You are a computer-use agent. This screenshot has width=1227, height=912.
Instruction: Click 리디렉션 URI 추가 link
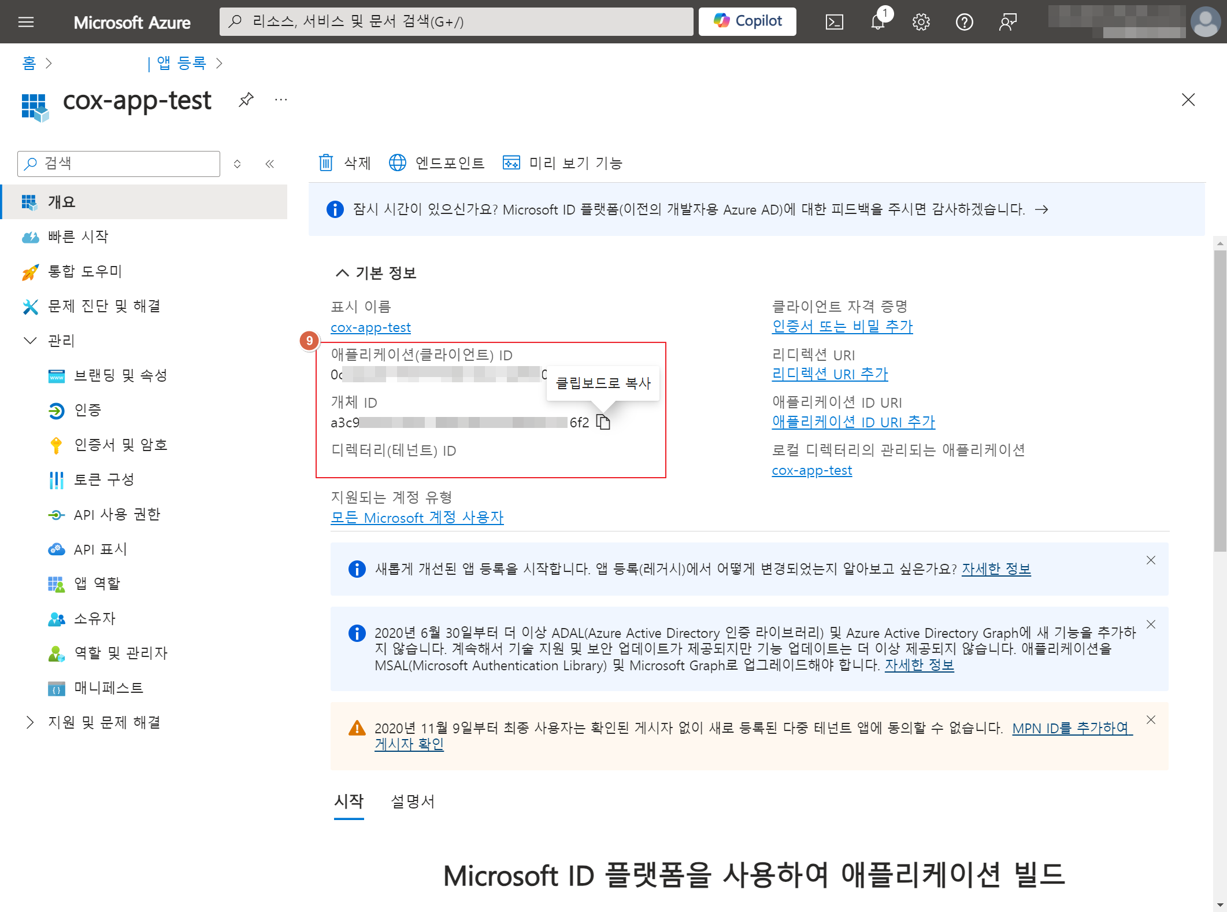tap(830, 374)
